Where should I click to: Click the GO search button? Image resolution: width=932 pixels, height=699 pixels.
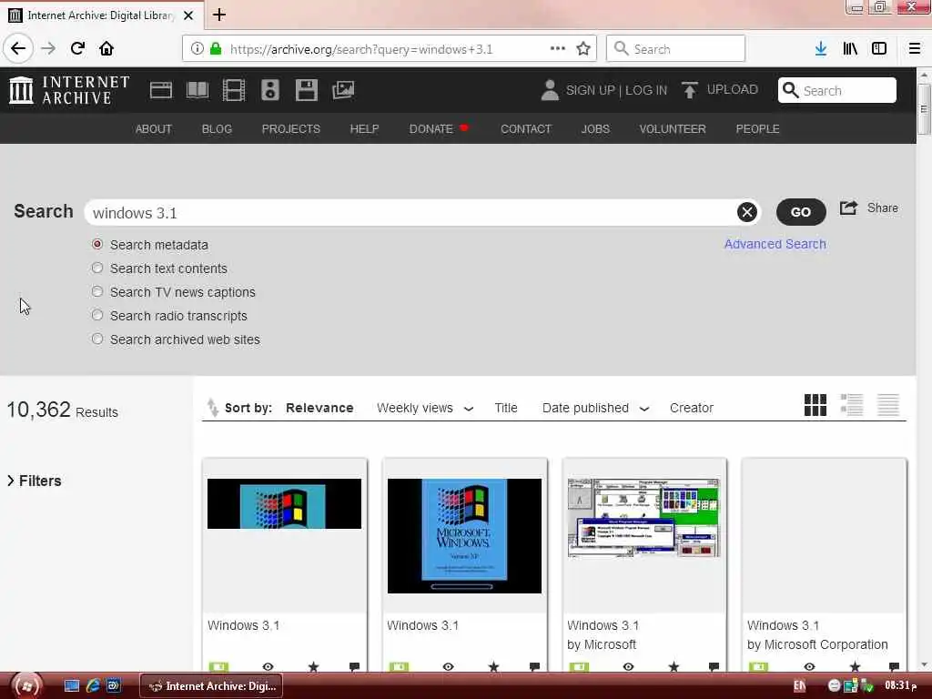pyautogui.click(x=801, y=212)
